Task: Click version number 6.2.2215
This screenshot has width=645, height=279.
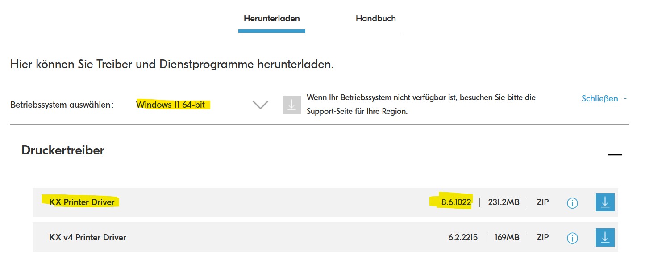Action: [462, 238]
